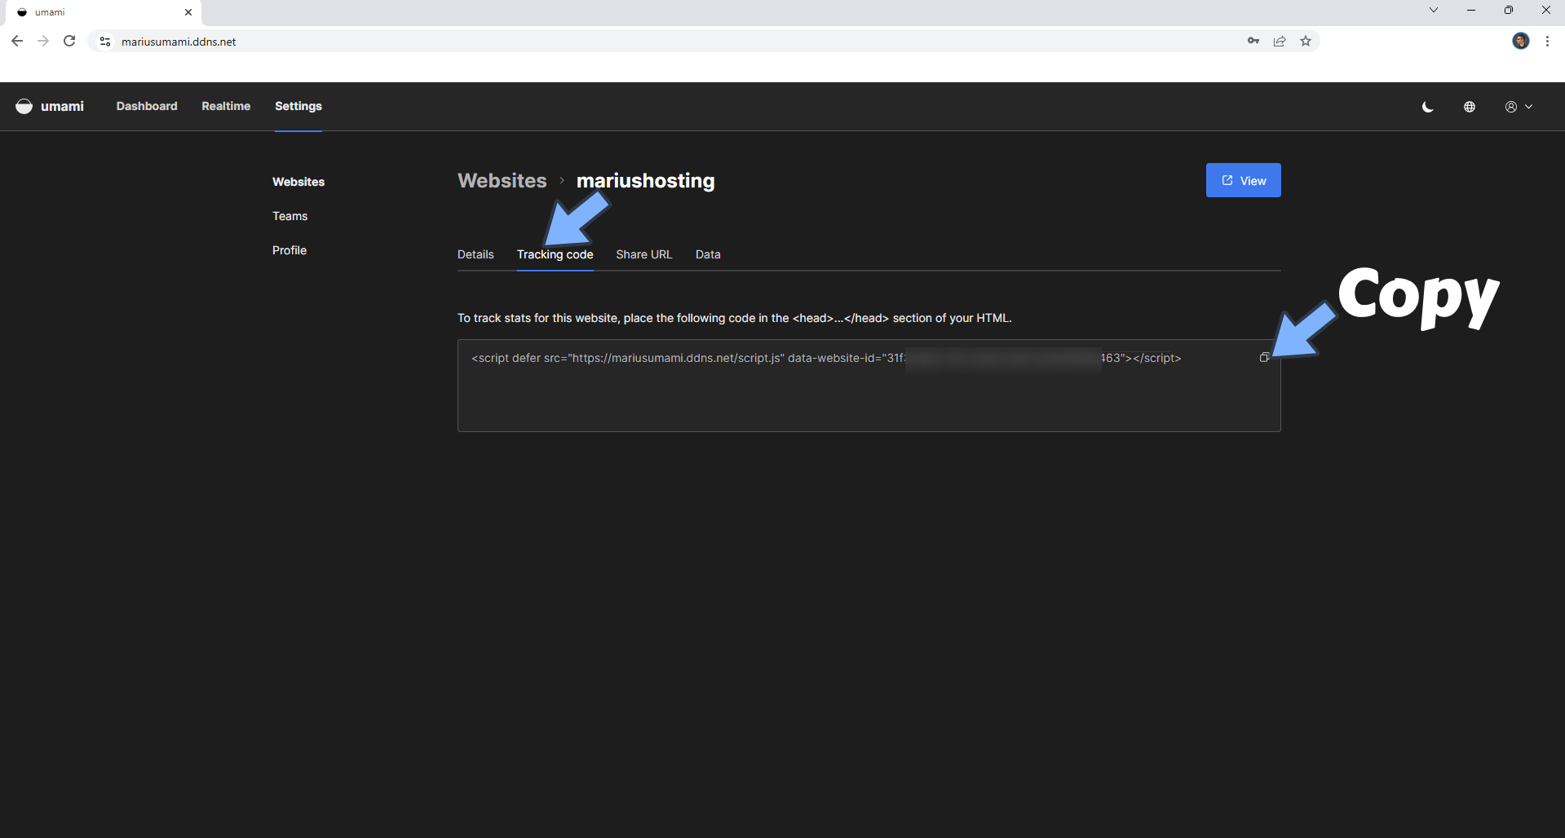Open the Data tab

(708, 254)
